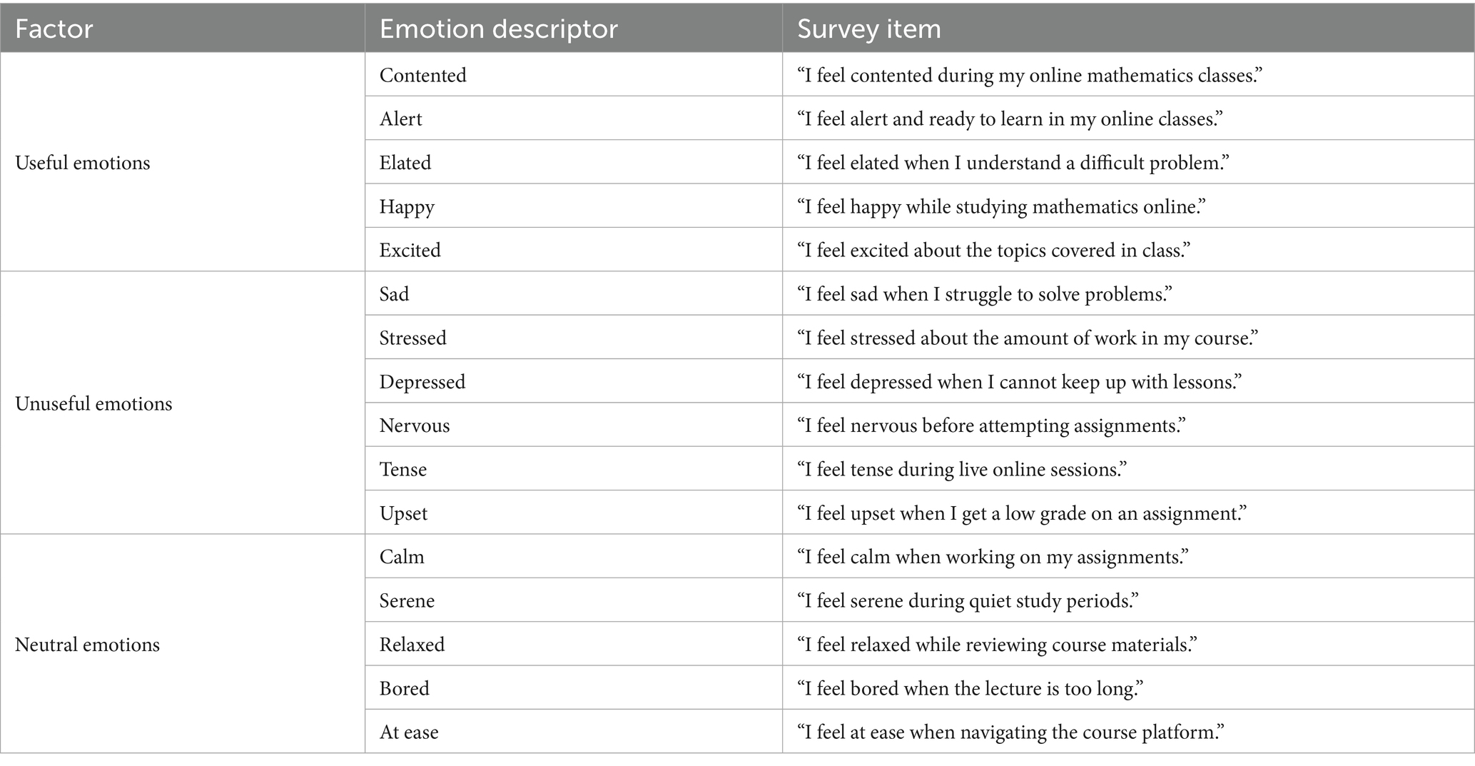The image size is (1475, 766).
Task: Click the Emotion descriptor column header
Action: click(x=498, y=29)
